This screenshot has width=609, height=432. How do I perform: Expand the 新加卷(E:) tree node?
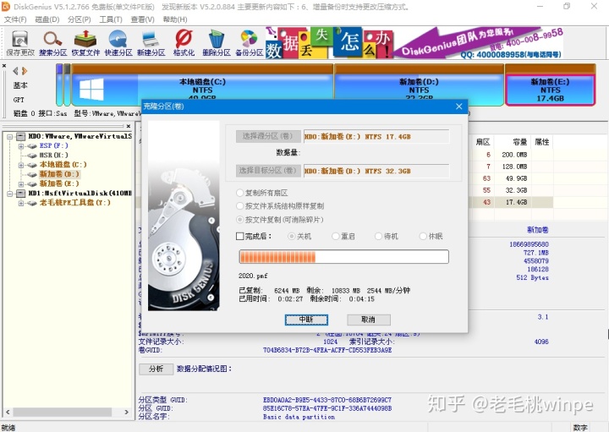pyautogui.click(x=21, y=184)
